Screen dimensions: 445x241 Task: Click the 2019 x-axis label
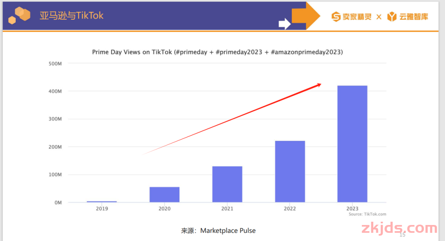coord(102,209)
